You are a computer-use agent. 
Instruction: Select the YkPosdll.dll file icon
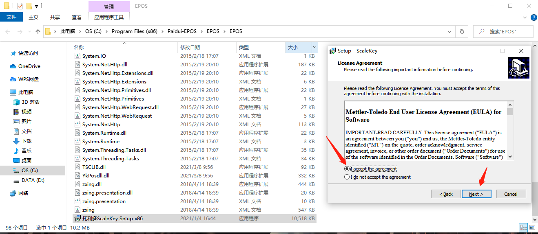click(x=78, y=176)
